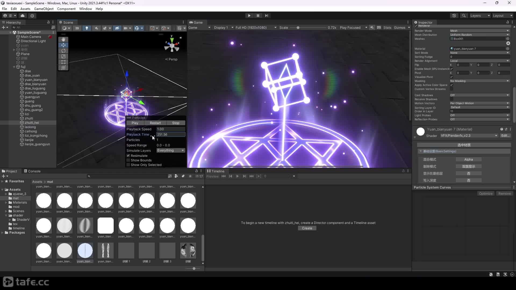
Task: Toggle 2D view mode in Scene
Action: pos(77,28)
